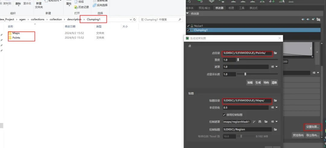
Task: Click the folder icon in 控制遮罩 row
Action: click(x=266, y=122)
